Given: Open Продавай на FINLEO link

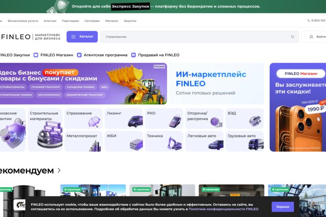Looking at the screenshot, I should point(158,55).
